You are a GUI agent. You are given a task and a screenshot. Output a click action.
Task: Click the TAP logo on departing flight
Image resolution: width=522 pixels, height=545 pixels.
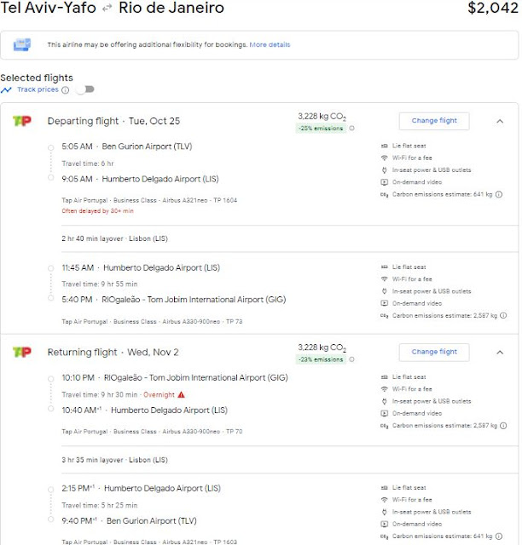point(21,121)
